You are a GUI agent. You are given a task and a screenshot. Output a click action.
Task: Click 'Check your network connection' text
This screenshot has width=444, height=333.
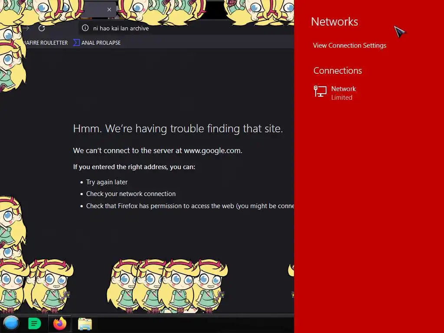pyautogui.click(x=131, y=194)
